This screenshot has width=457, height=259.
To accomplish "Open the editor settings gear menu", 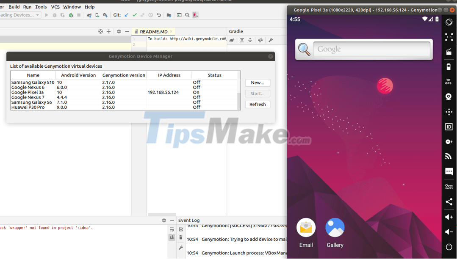I will point(119,31).
